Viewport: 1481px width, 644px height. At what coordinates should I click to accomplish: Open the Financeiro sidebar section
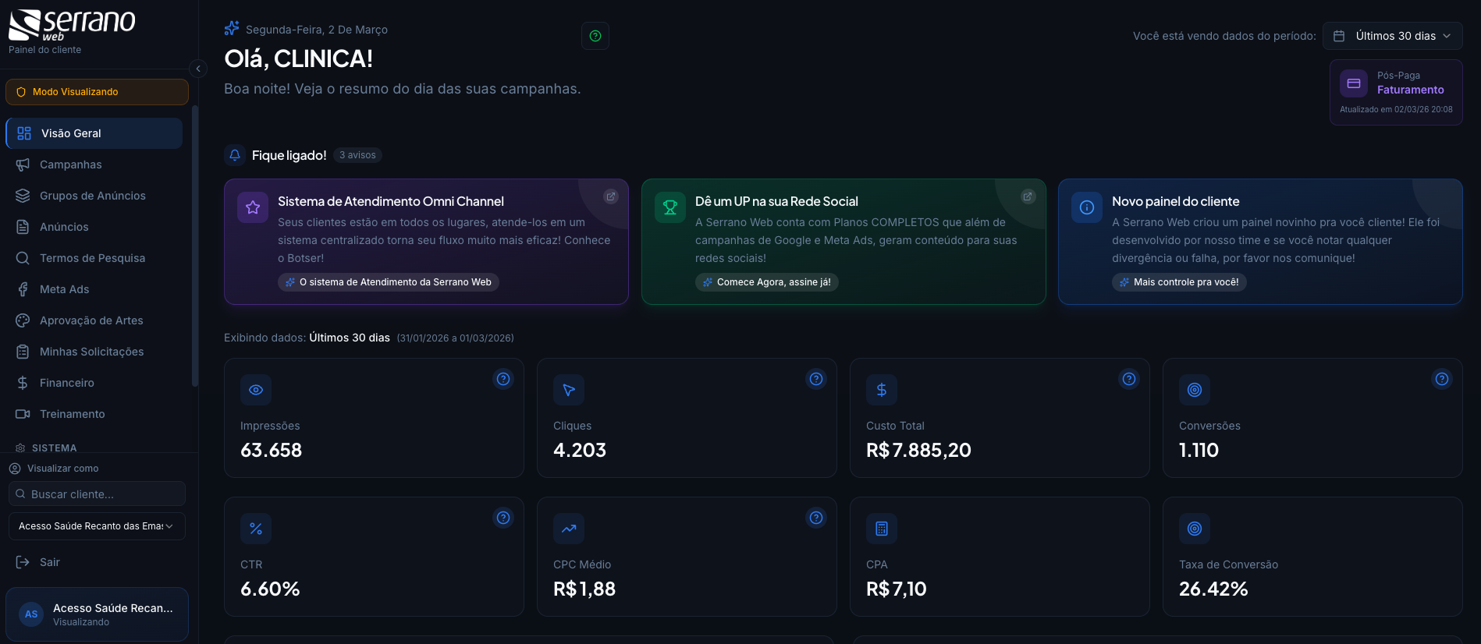click(x=67, y=383)
